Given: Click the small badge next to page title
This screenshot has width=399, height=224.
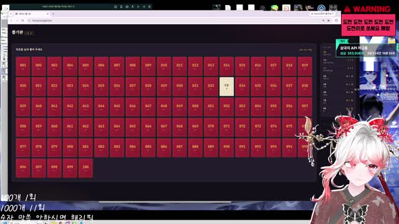Looking at the screenshot, I should [29, 33].
